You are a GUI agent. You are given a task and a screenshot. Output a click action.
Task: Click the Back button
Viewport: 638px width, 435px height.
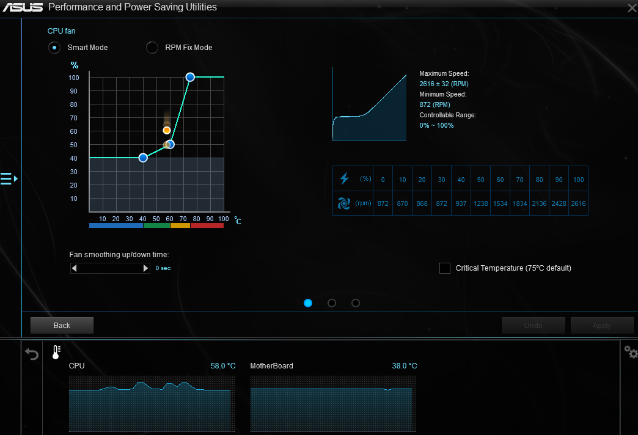[62, 325]
